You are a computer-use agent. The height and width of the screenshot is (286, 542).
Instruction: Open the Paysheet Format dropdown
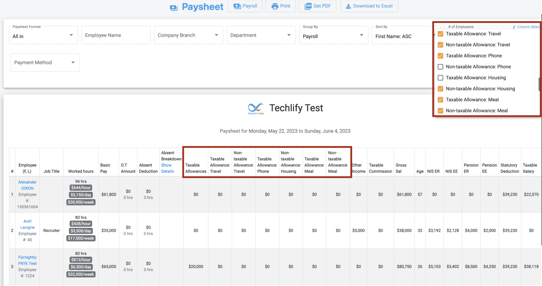click(x=43, y=35)
